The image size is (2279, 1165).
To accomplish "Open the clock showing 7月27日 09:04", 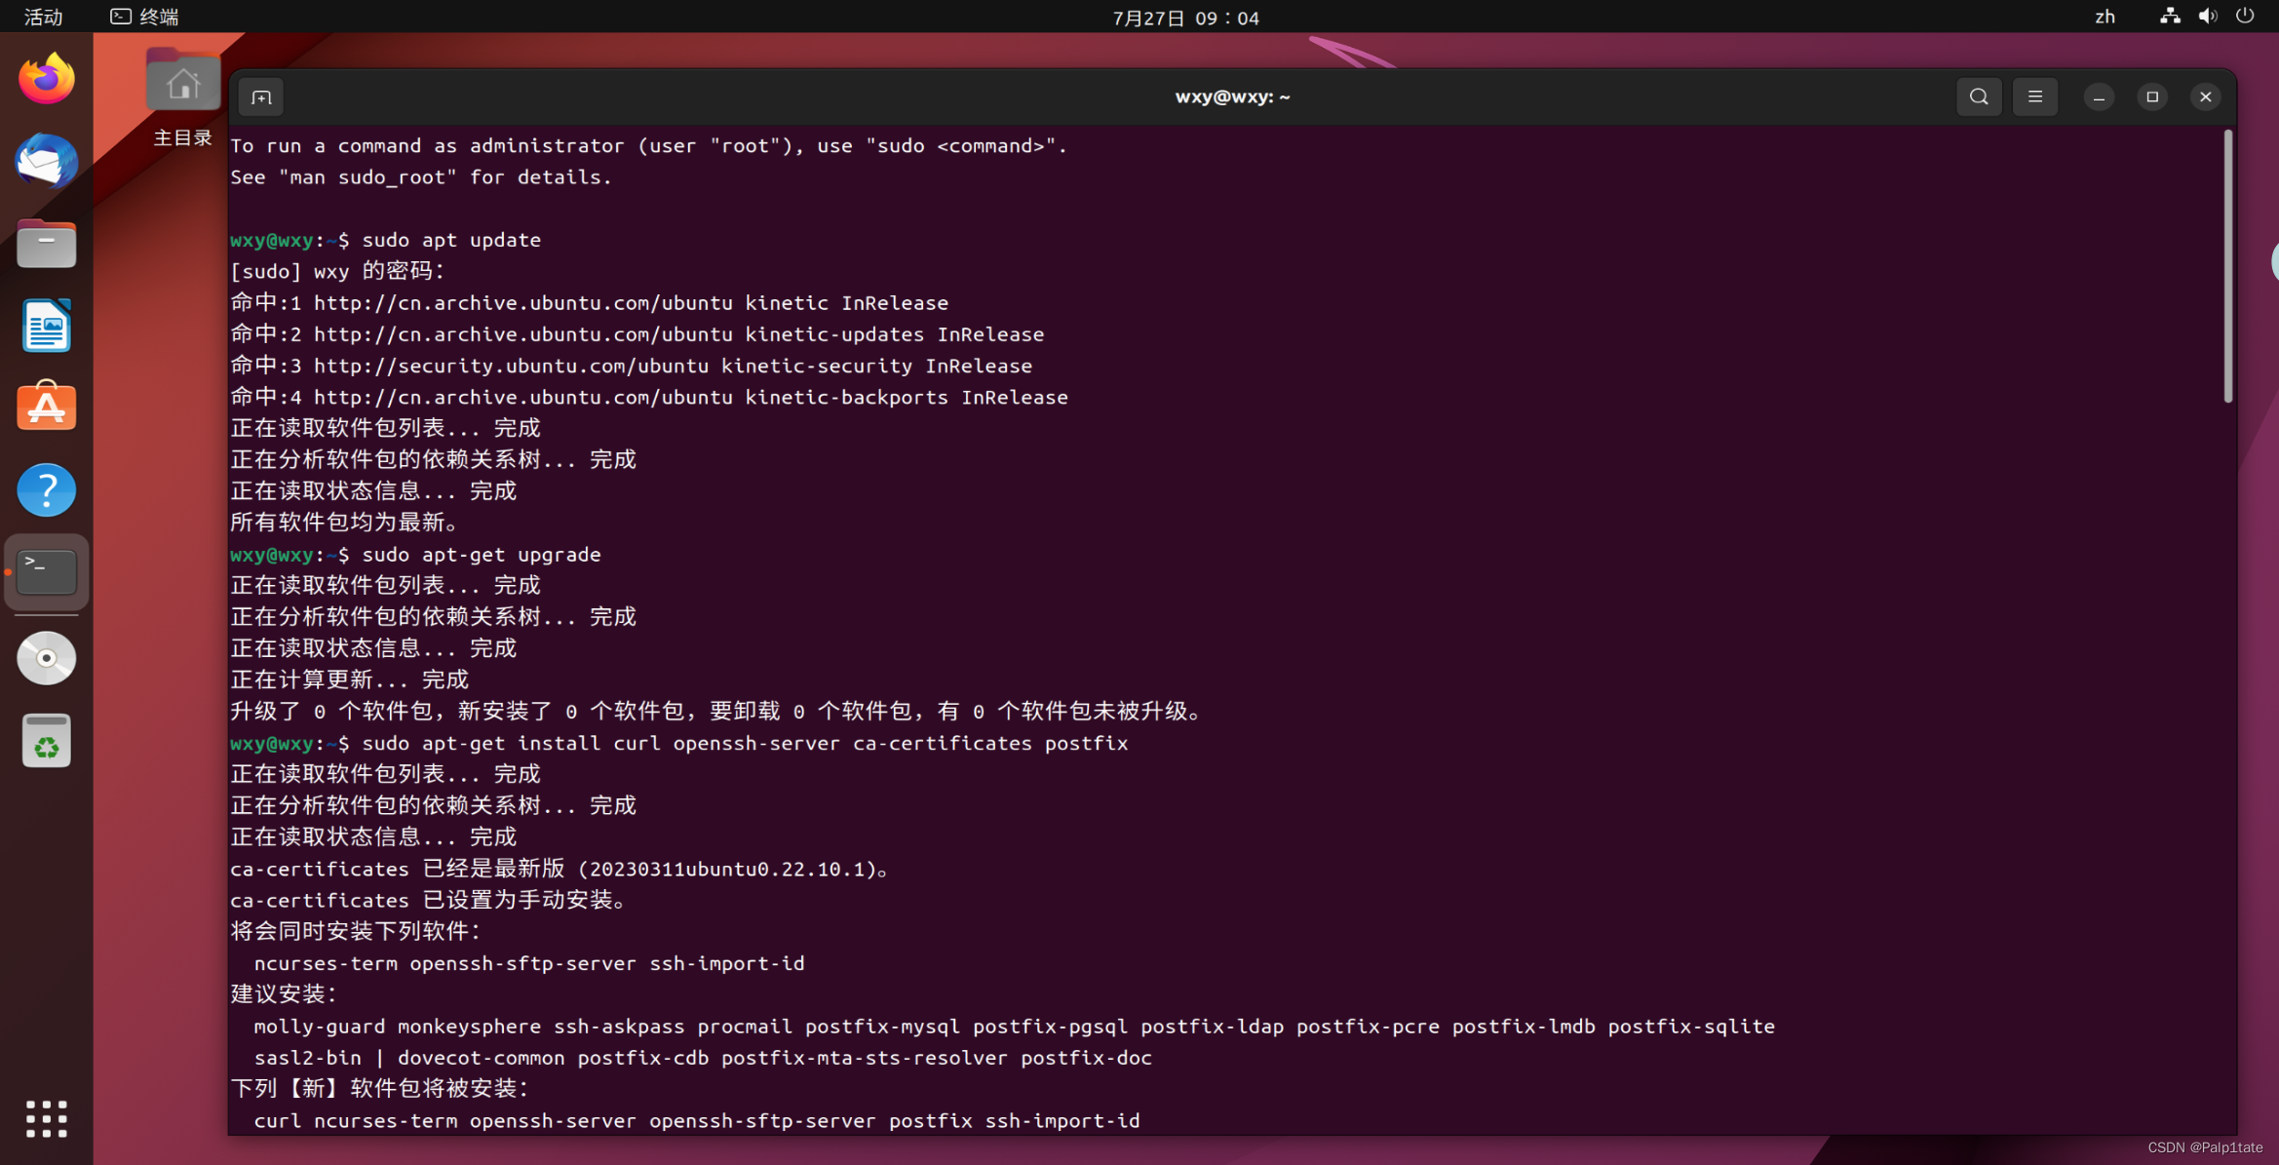I will [x=1185, y=18].
